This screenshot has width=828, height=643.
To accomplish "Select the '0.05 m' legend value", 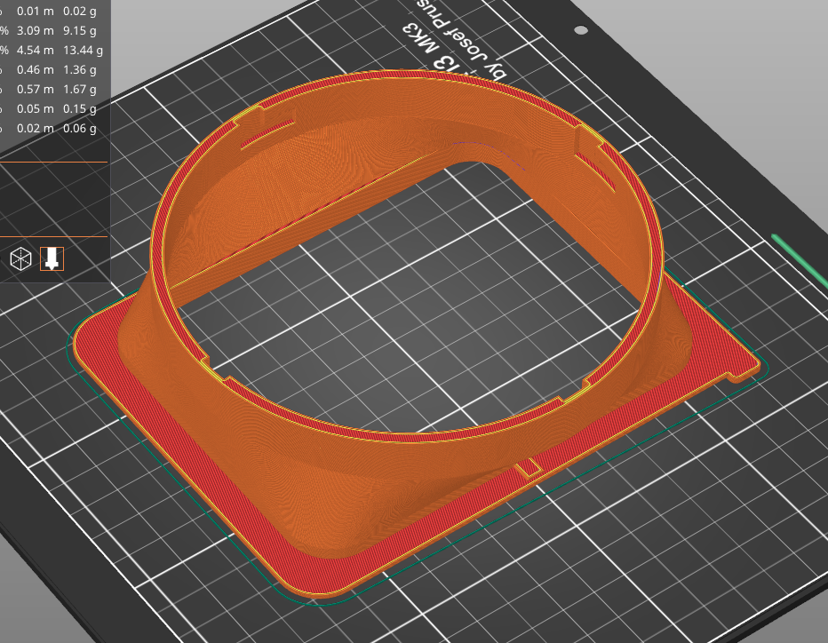I will [35, 108].
